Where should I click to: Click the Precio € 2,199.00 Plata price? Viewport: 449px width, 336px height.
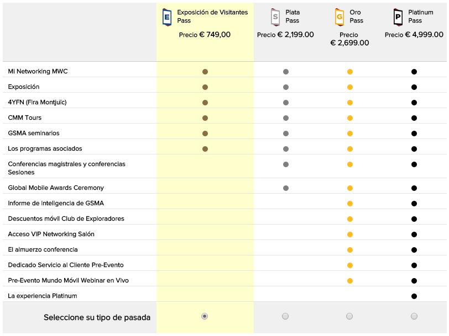tap(285, 35)
